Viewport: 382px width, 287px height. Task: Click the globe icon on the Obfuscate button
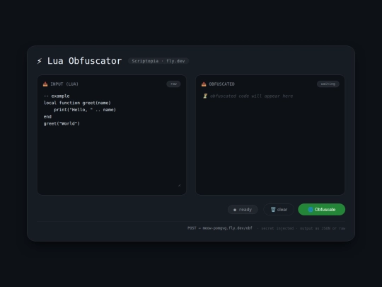311,209
